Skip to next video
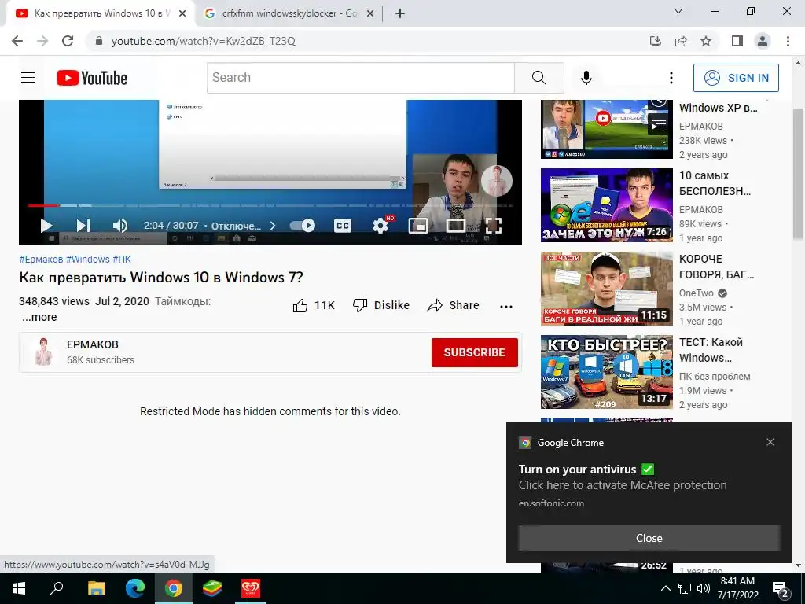 [83, 226]
